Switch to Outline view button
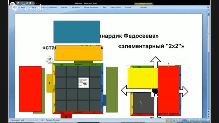 tap(177, 120)
